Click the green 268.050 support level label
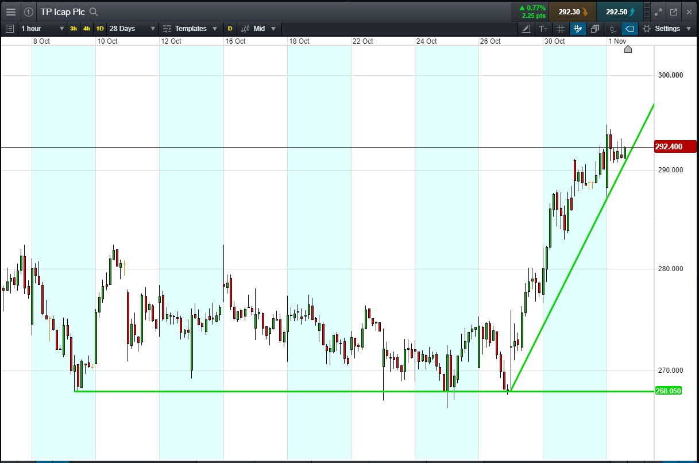 669,391
